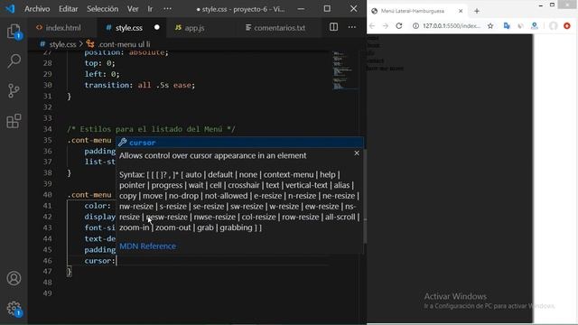Split the editor to the right
Viewport: 578px width, 325px height.
(x=333, y=27)
